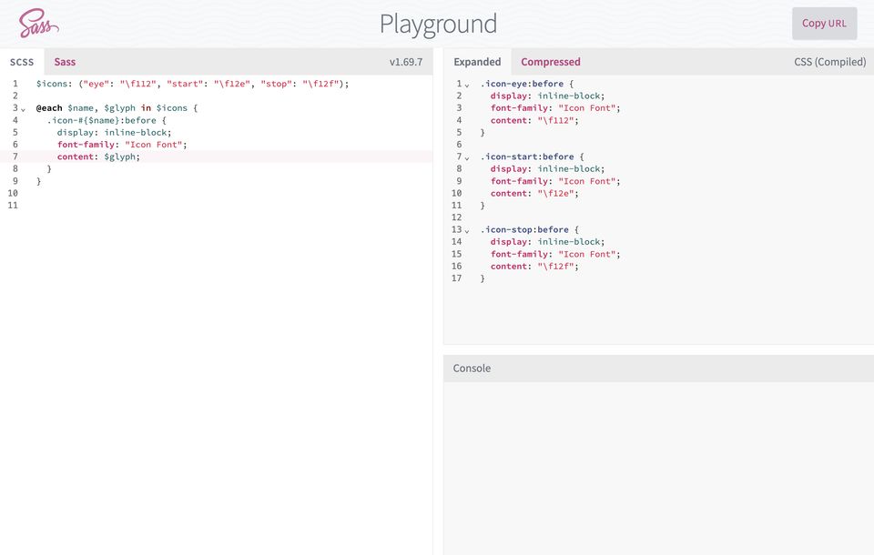The width and height of the screenshot is (874, 555).
Task: Click line number 11 in SCSS editor gutter
Action: point(13,206)
